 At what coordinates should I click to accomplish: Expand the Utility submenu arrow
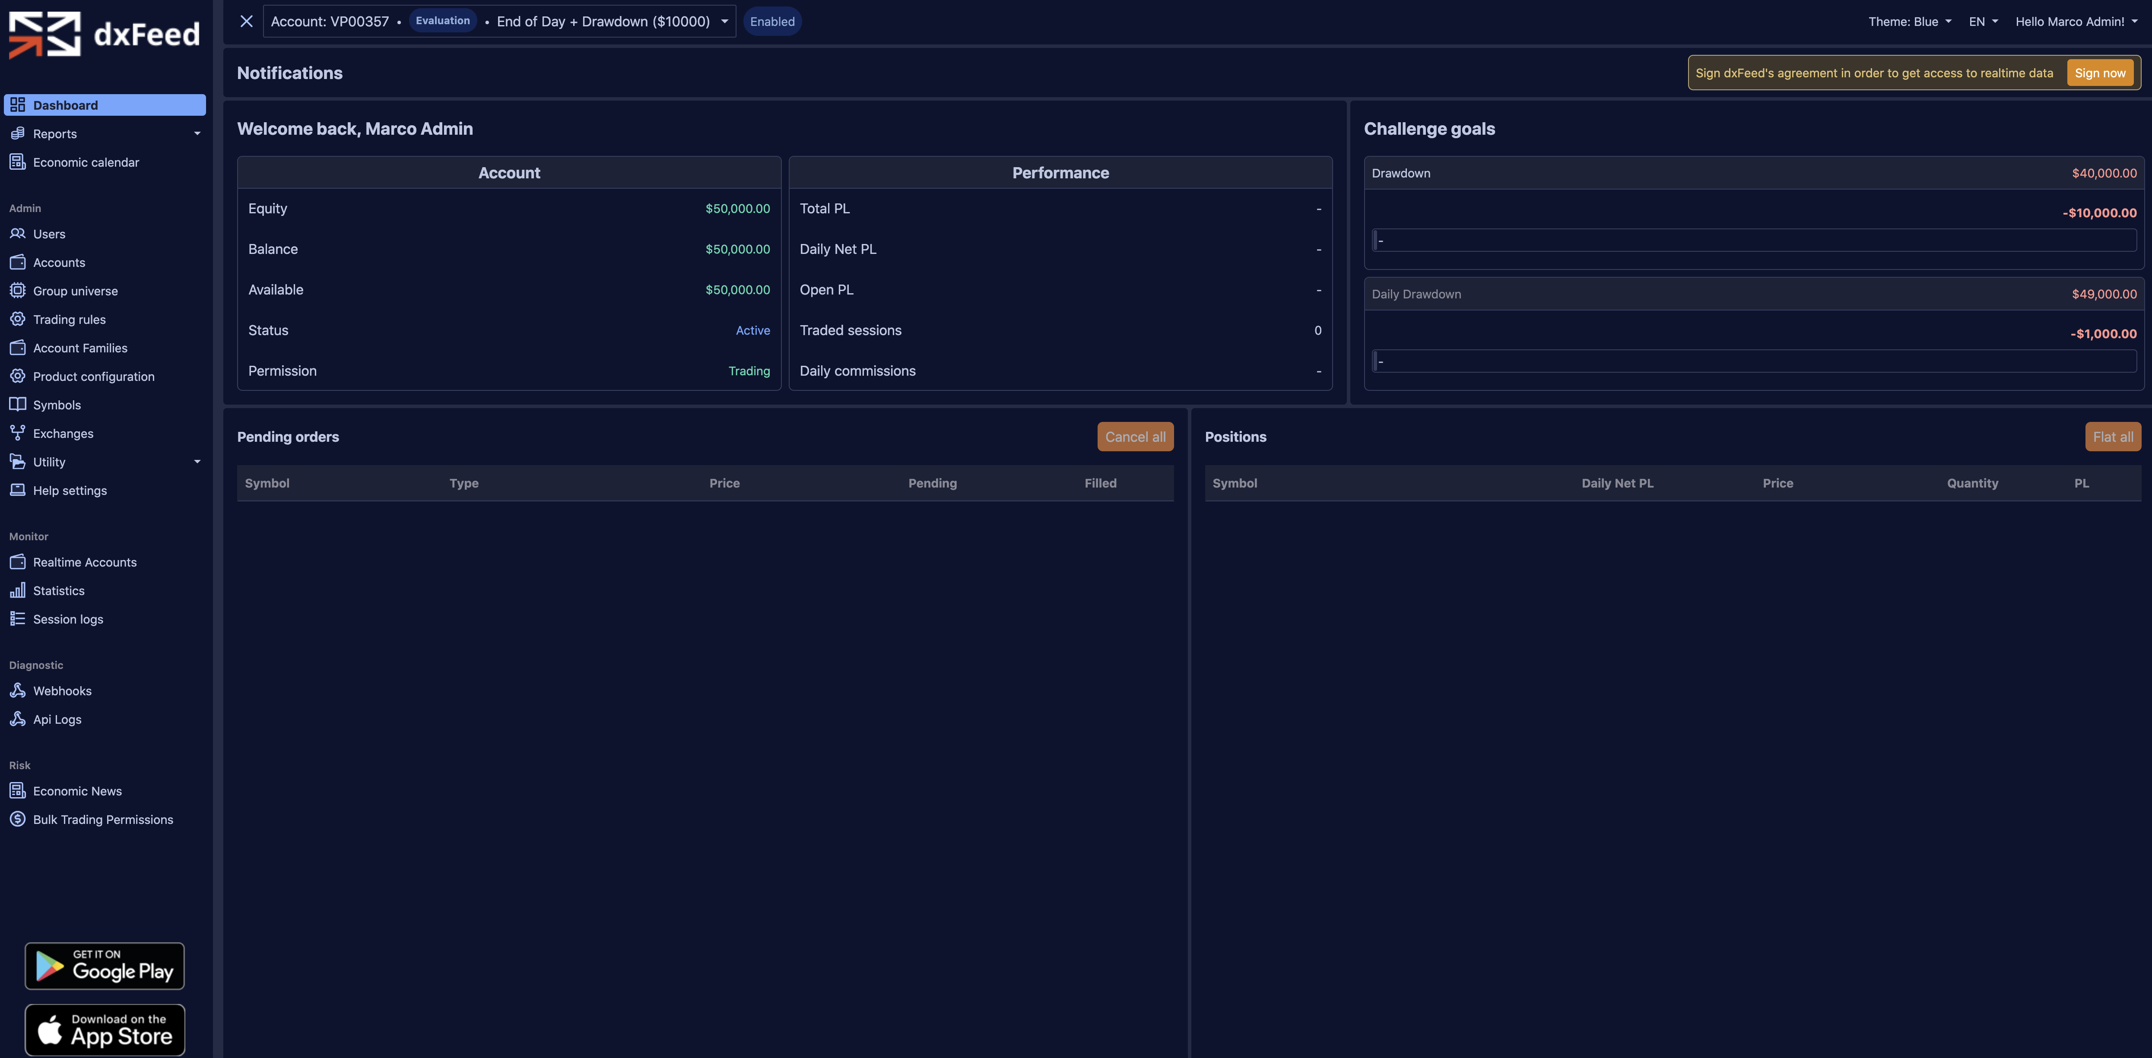[x=197, y=462]
